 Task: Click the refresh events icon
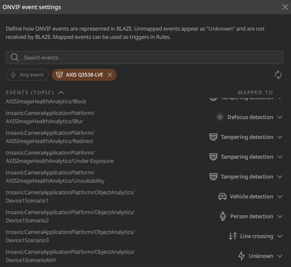tap(278, 75)
